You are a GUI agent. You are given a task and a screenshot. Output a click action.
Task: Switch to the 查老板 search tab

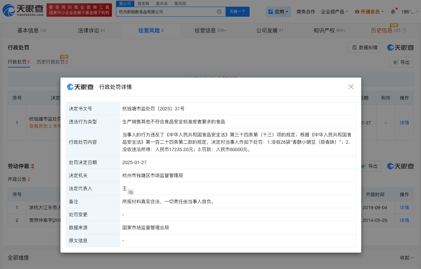[143, 3]
